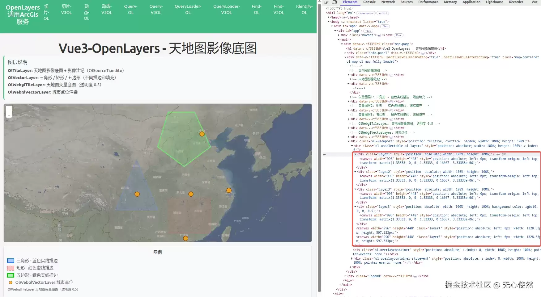Collapse the div class layer1 node
The height and width of the screenshot is (297, 541).
click(x=355, y=154)
